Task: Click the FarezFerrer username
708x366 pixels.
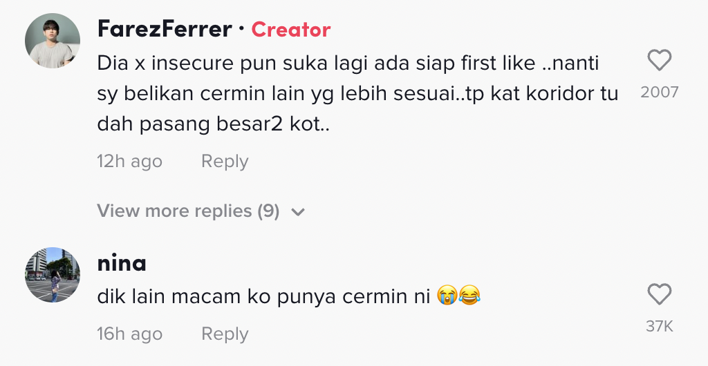Action: pos(165,30)
